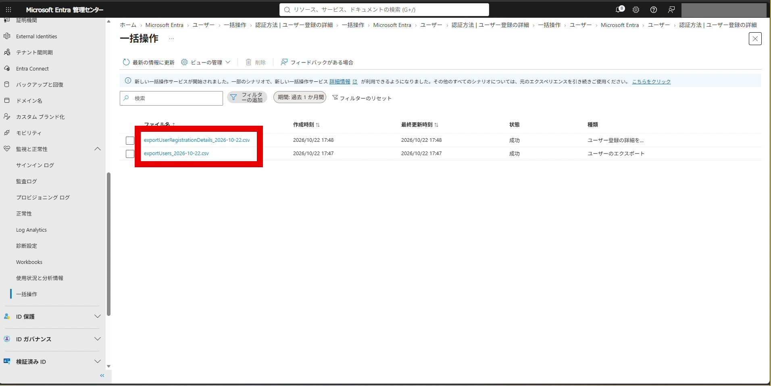The height and width of the screenshot is (386, 771).
Task: Open the ビューの管理 dropdown
Action: (x=206, y=62)
